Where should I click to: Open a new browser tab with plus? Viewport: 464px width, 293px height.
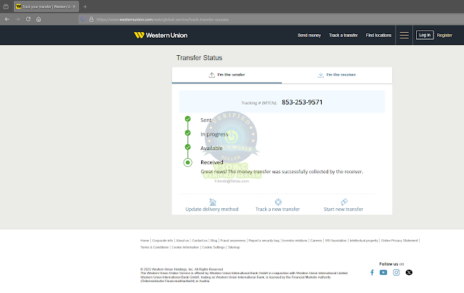(85, 7)
